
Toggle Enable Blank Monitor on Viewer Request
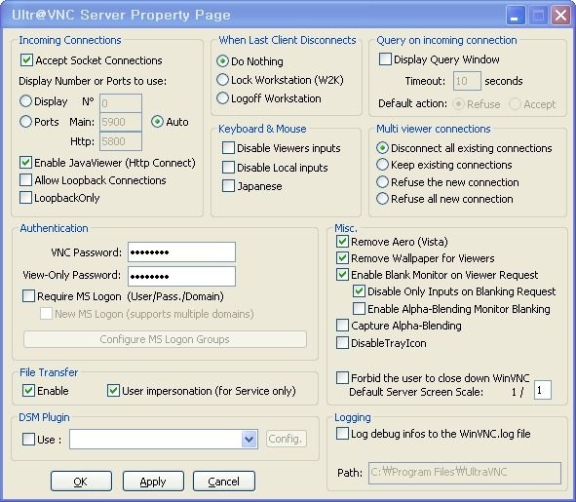click(342, 275)
